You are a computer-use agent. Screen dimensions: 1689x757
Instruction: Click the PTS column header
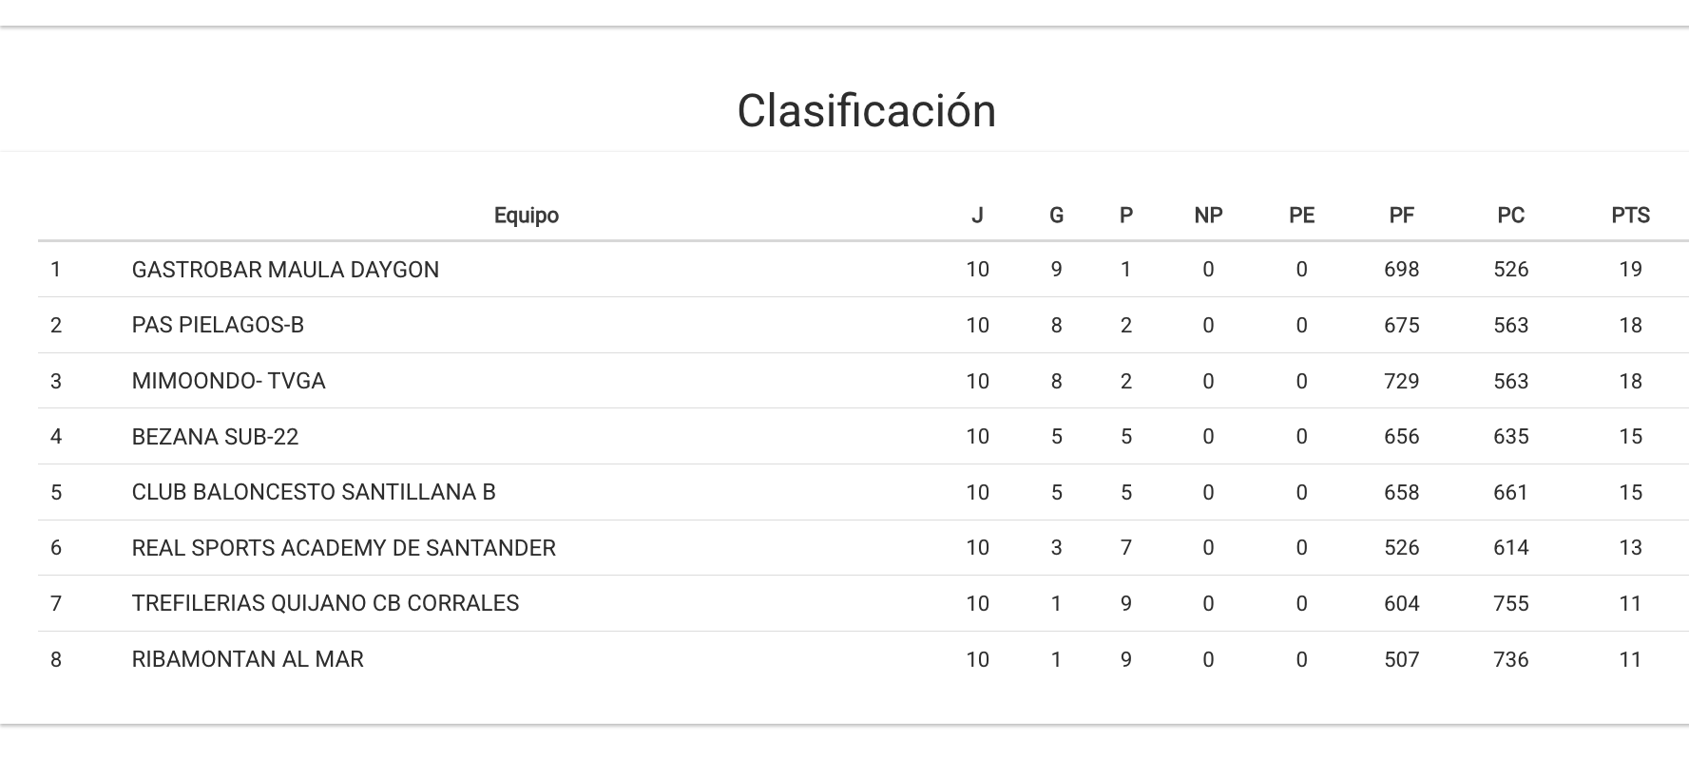(x=1630, y=216)
